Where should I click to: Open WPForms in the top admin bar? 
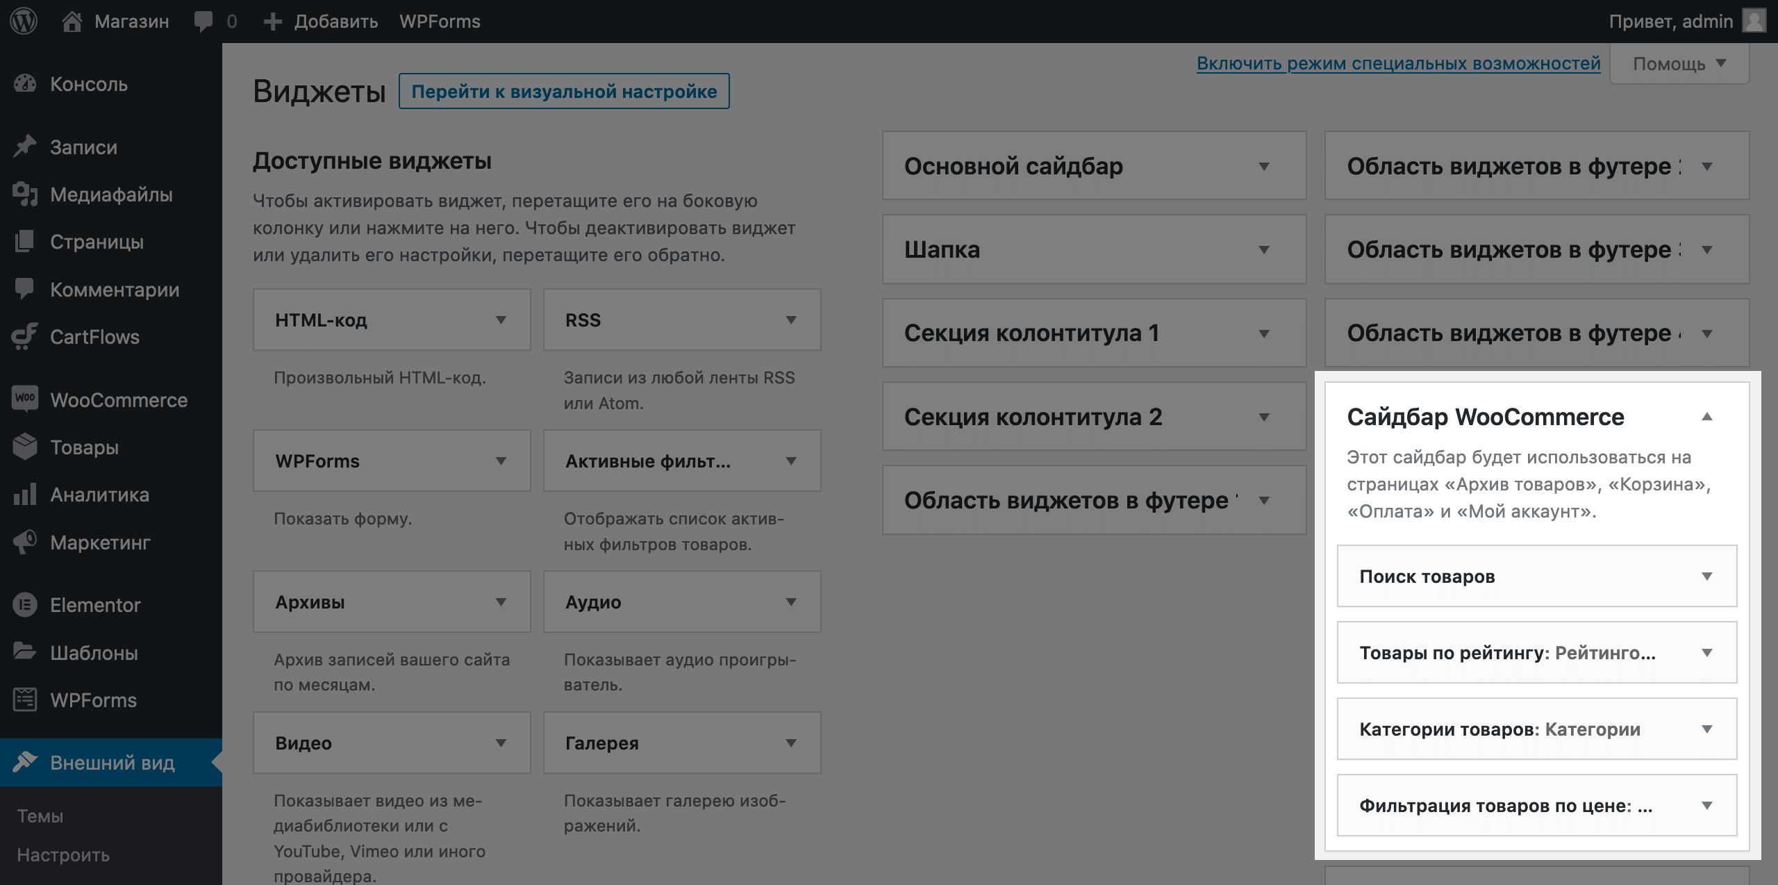440,22
